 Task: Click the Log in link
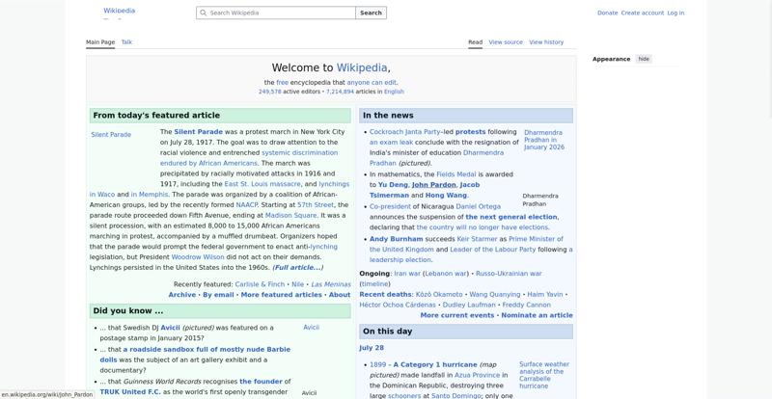[x=675, y=13]
